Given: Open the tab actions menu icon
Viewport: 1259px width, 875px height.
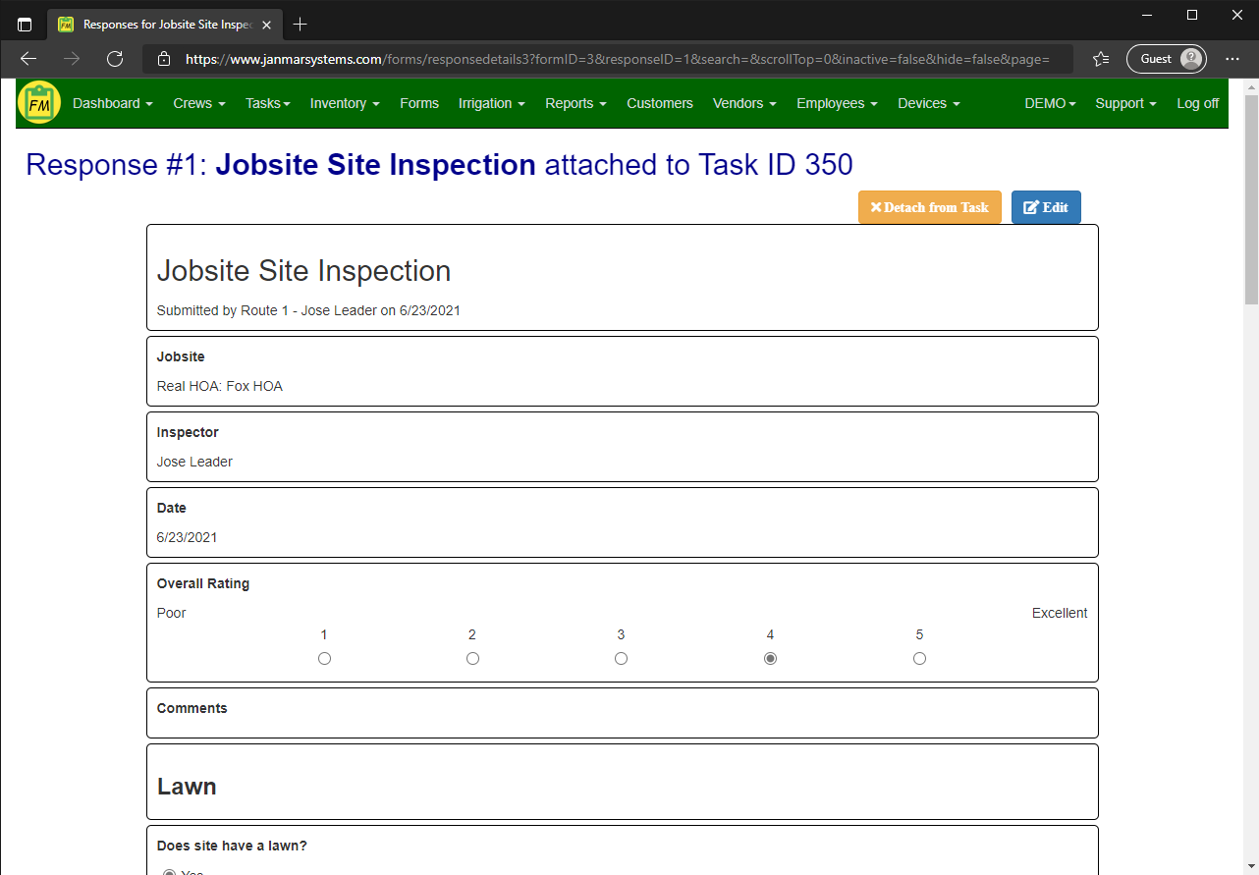Looking at the screenshot, I should click(25, 25).
